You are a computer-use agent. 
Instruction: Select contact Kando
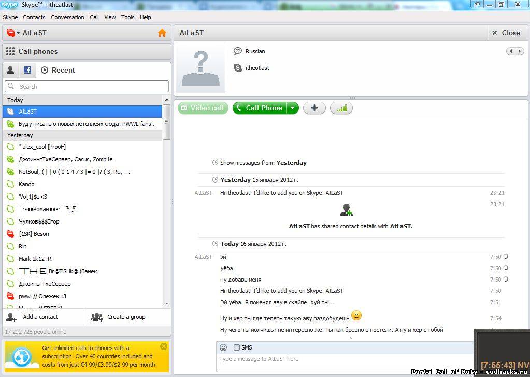[x=82, y=184]
